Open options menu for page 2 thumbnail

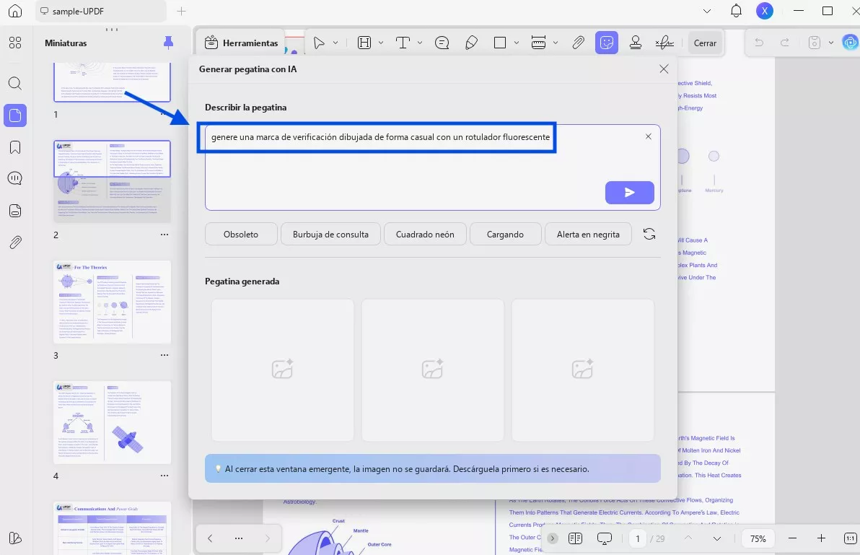point(164,235)
